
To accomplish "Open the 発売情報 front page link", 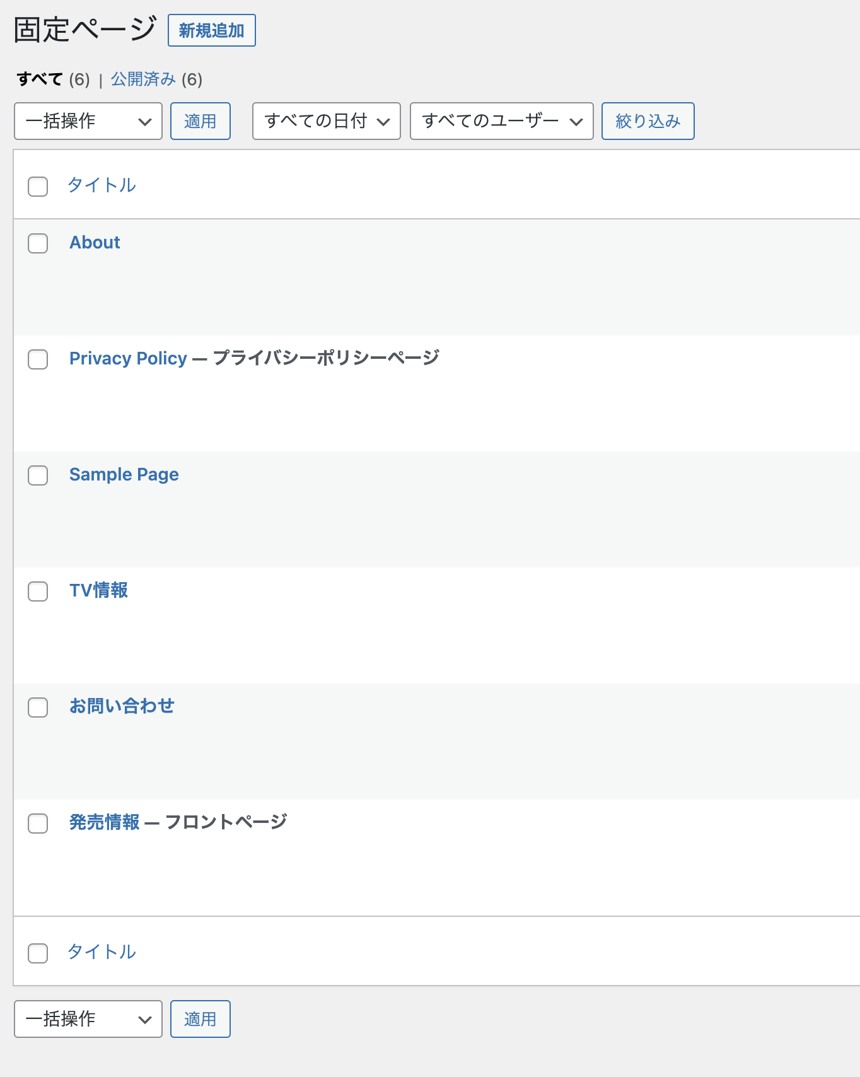I will point(105,822).
